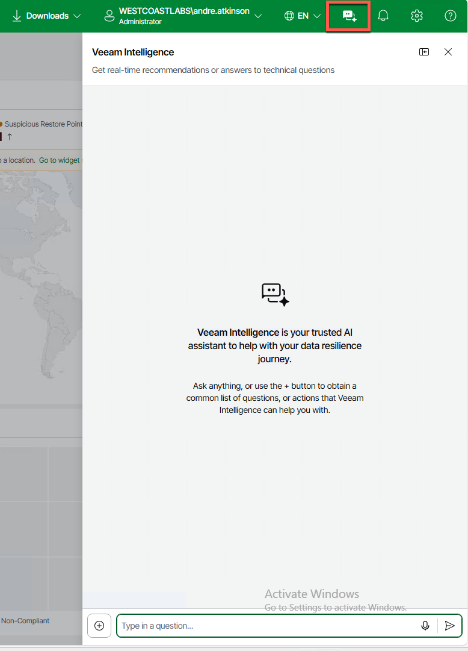Open the andre.atkinson account menu
The image size is (468, 651).
tap(183, 16)
